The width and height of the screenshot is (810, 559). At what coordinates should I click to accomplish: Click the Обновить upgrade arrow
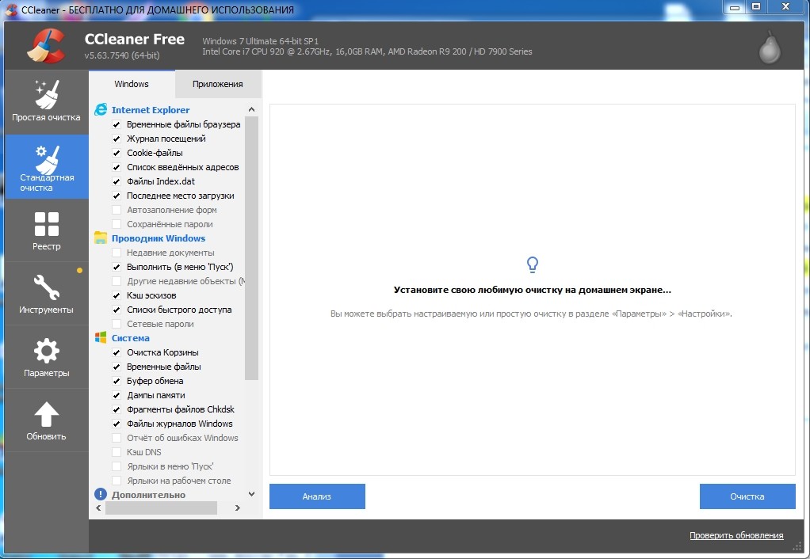point(47,420)
